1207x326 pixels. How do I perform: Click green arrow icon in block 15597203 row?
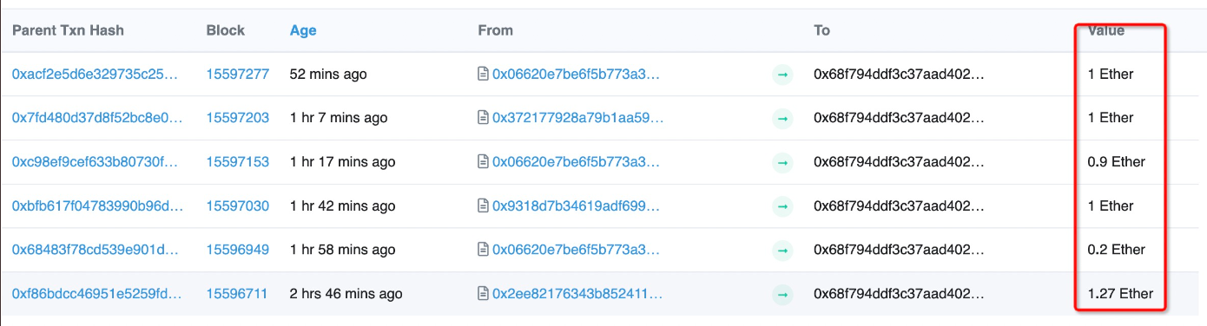(x=782, y=118)
